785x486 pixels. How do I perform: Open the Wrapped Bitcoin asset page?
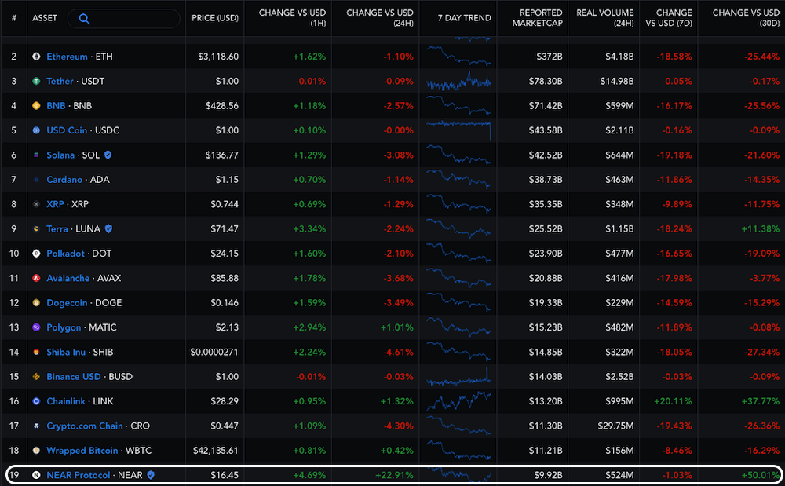82,451
